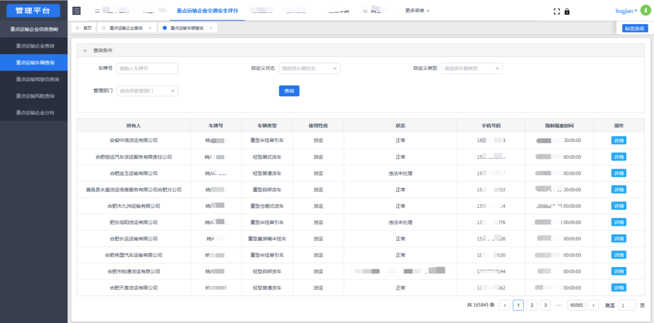This screenshot has width=654, height=323.
Task: Toggle fullscreen mode icon
Action: click(557, 11)
